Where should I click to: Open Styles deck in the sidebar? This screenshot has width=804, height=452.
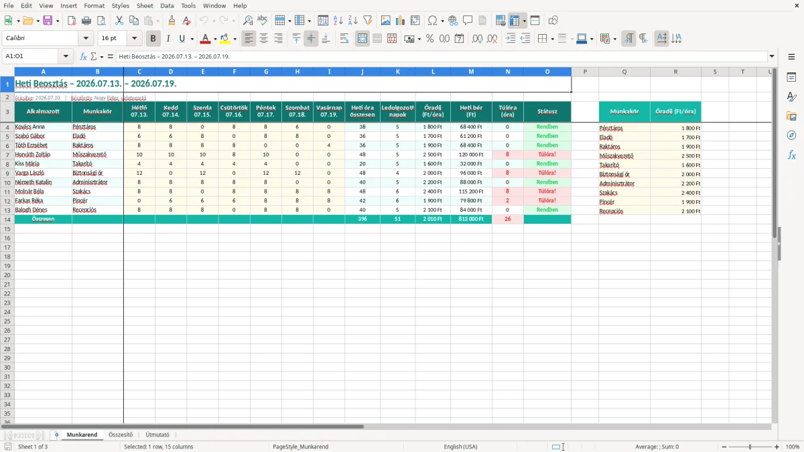coord(791,96)
